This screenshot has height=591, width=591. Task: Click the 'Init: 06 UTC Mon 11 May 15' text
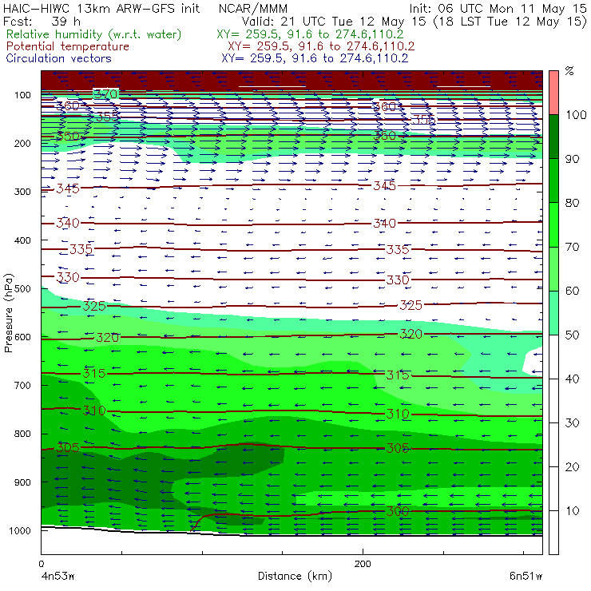pos(498,9)
